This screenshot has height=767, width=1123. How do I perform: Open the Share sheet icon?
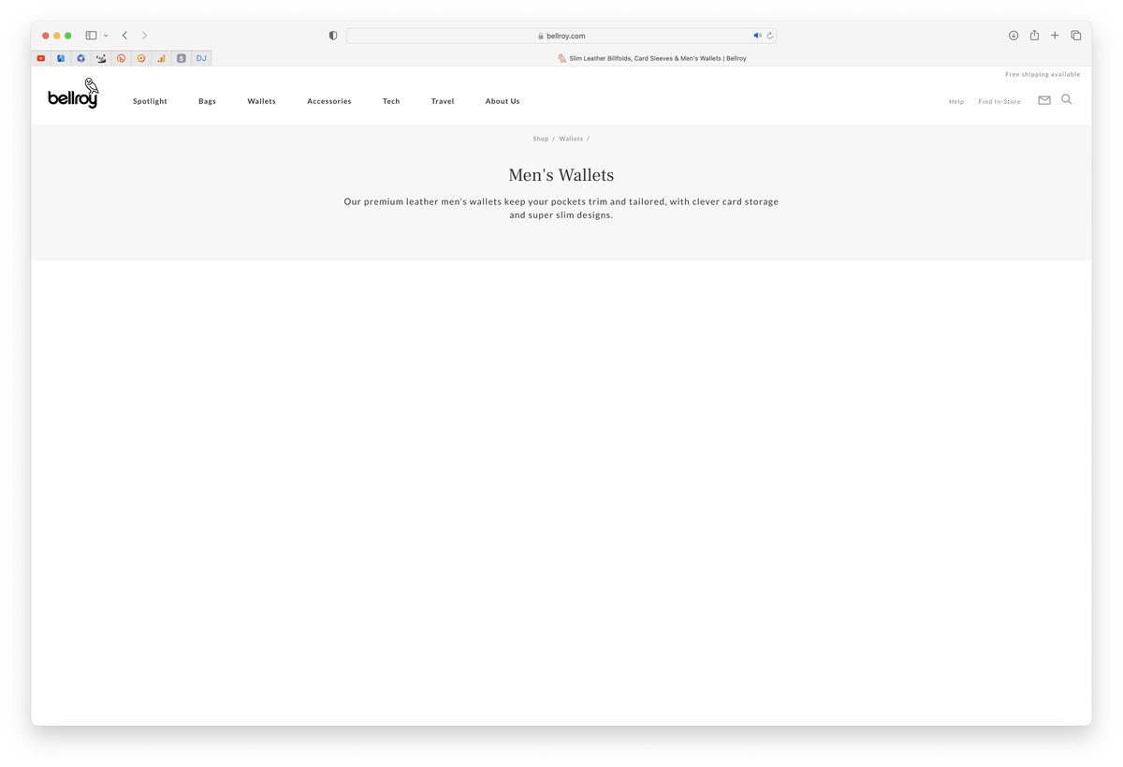click(x=1034, y=36)
